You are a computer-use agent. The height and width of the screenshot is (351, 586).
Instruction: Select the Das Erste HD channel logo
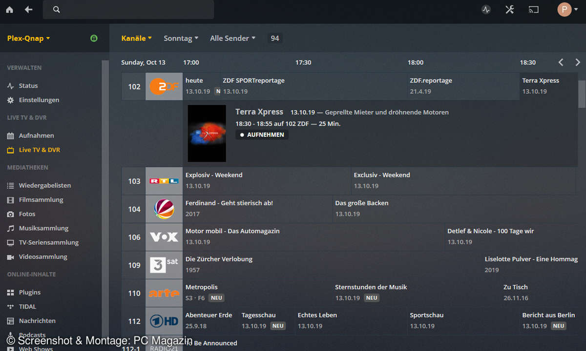click(164, 321)
